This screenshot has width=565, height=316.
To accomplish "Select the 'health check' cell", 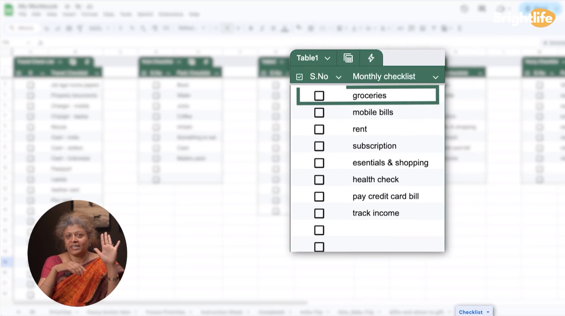I will tap(395, 180).
